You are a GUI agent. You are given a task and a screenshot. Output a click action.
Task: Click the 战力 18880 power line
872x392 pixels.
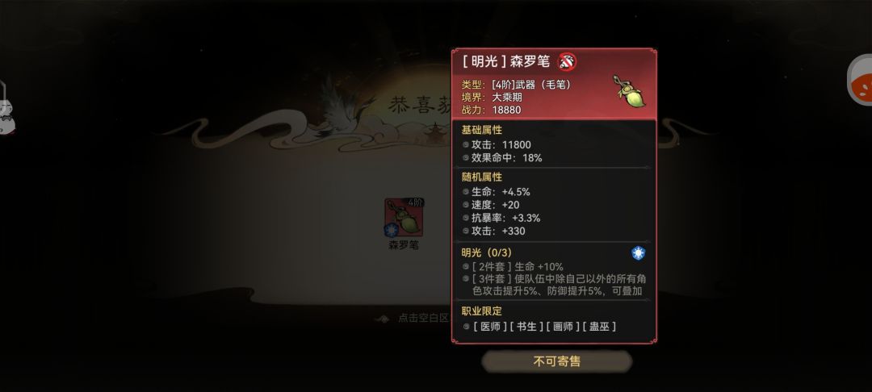pos(491,110)
